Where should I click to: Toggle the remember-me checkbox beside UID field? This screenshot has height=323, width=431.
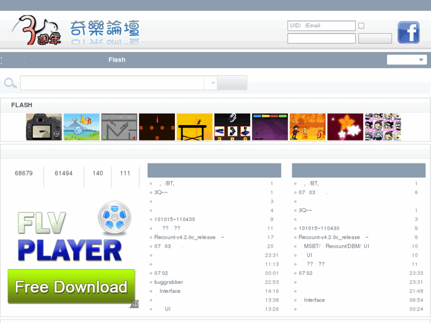pos(361,26)
